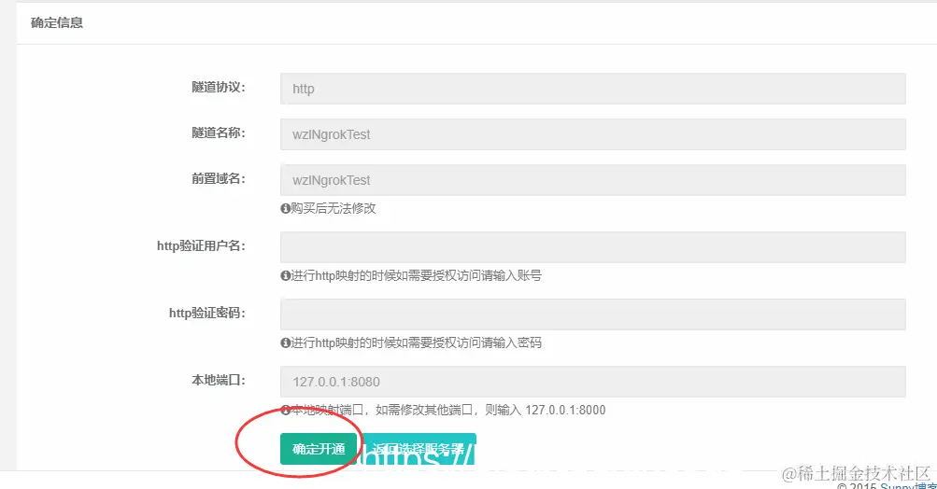Click the 购买后无法修改 hint text
937x489 pixels.
pyautogui.click(x=334, y=208)
